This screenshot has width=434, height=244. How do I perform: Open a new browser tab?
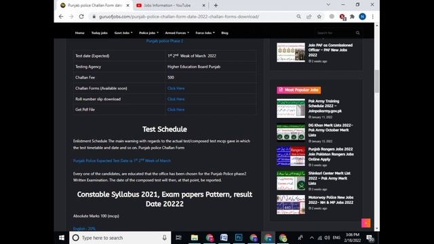pos(216,5)
